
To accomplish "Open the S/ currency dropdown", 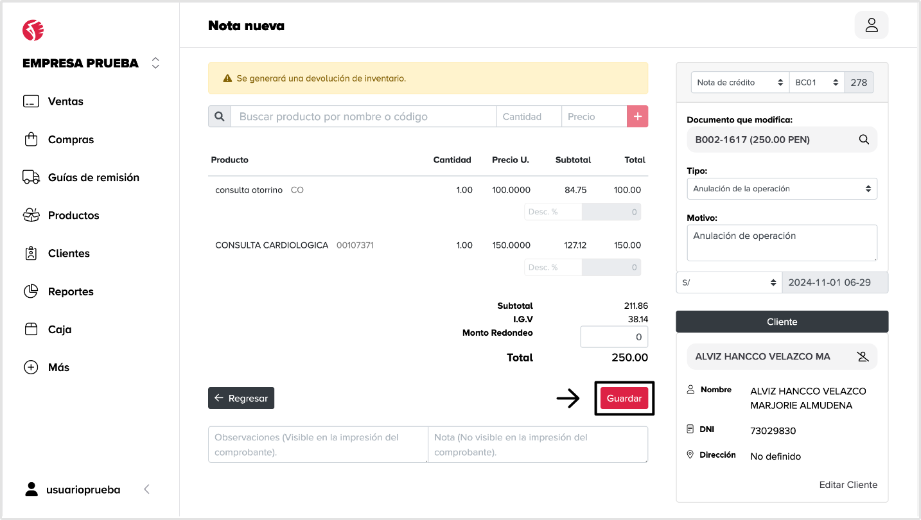I will 729,282.
